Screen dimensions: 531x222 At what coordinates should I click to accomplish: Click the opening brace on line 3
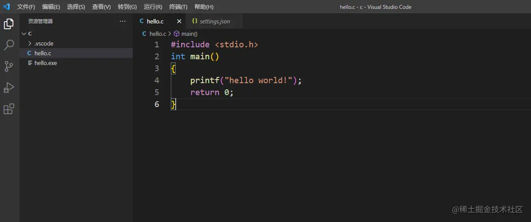click(173, 69)
